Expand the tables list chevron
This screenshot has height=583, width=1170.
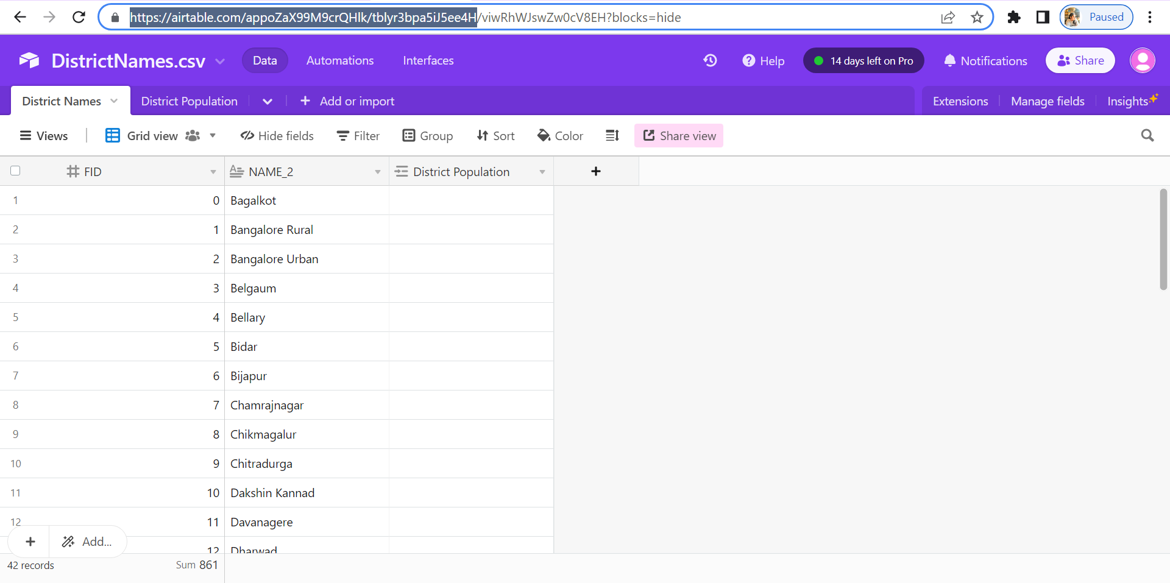click(x=267, y=101)
